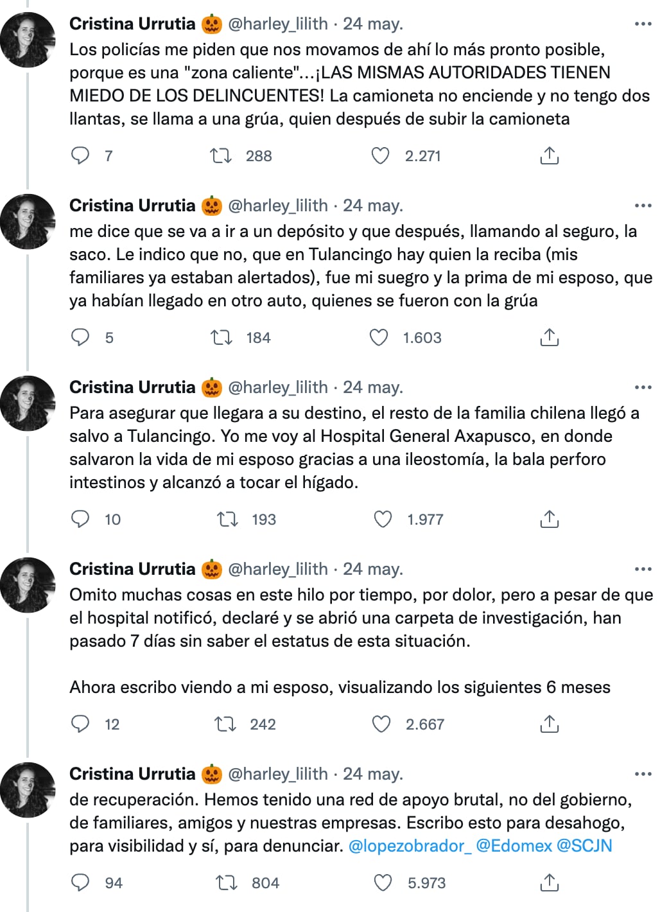669x912 pixels.
Task: Like the tweet with 1.977 likes
Action: 383,519
